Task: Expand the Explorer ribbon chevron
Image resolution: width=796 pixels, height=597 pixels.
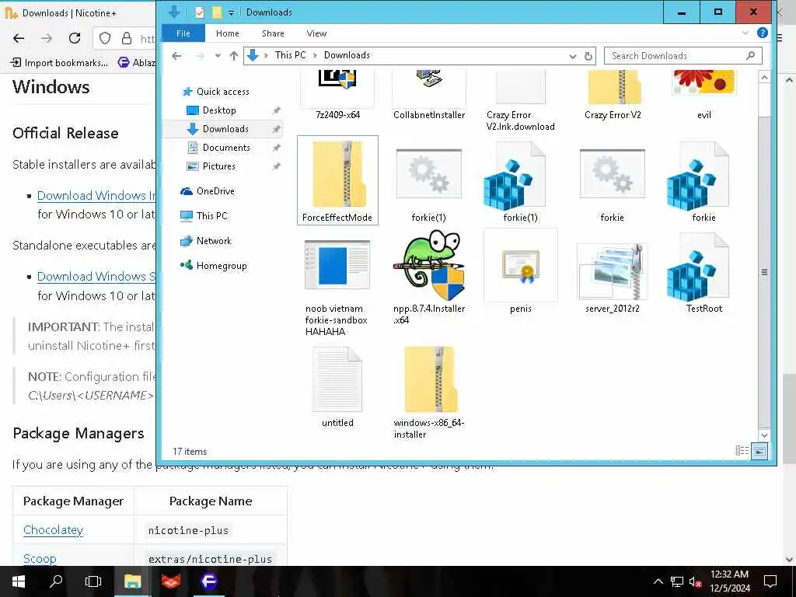Action: coord(745,33)
